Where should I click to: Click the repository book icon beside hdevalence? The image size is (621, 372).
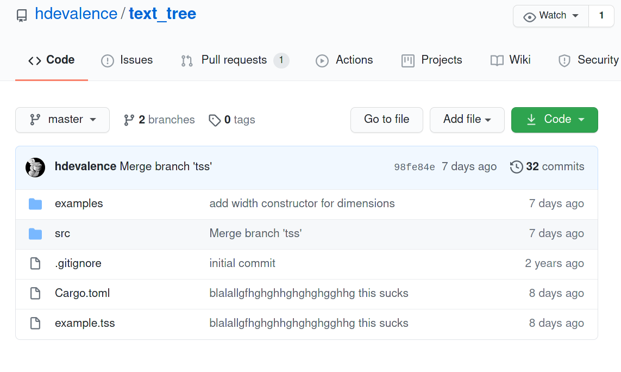[x=22, y=15]
